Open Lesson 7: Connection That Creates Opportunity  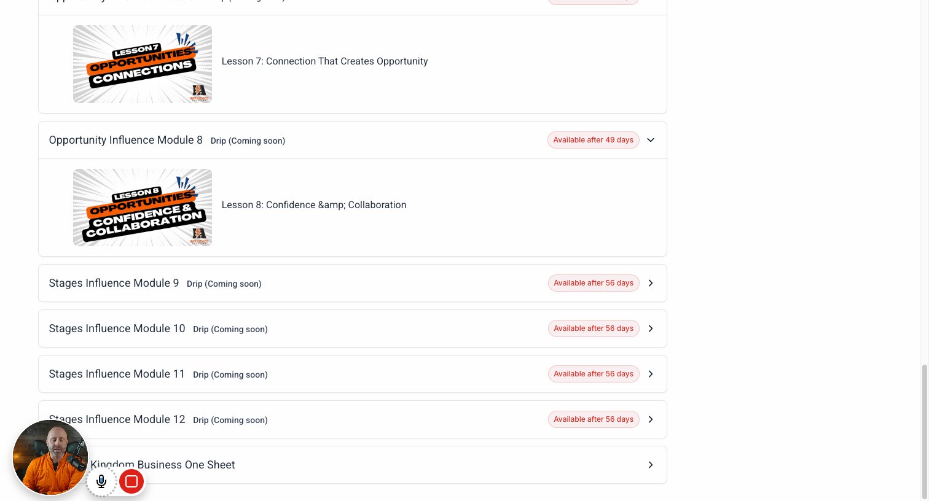tap(324, 61)
